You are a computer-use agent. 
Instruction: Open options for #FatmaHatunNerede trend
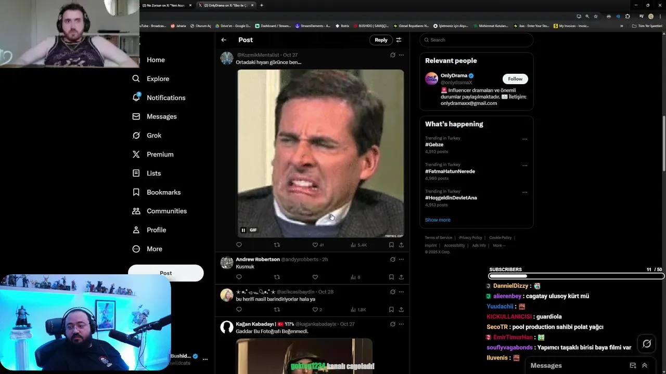[524, 166]
